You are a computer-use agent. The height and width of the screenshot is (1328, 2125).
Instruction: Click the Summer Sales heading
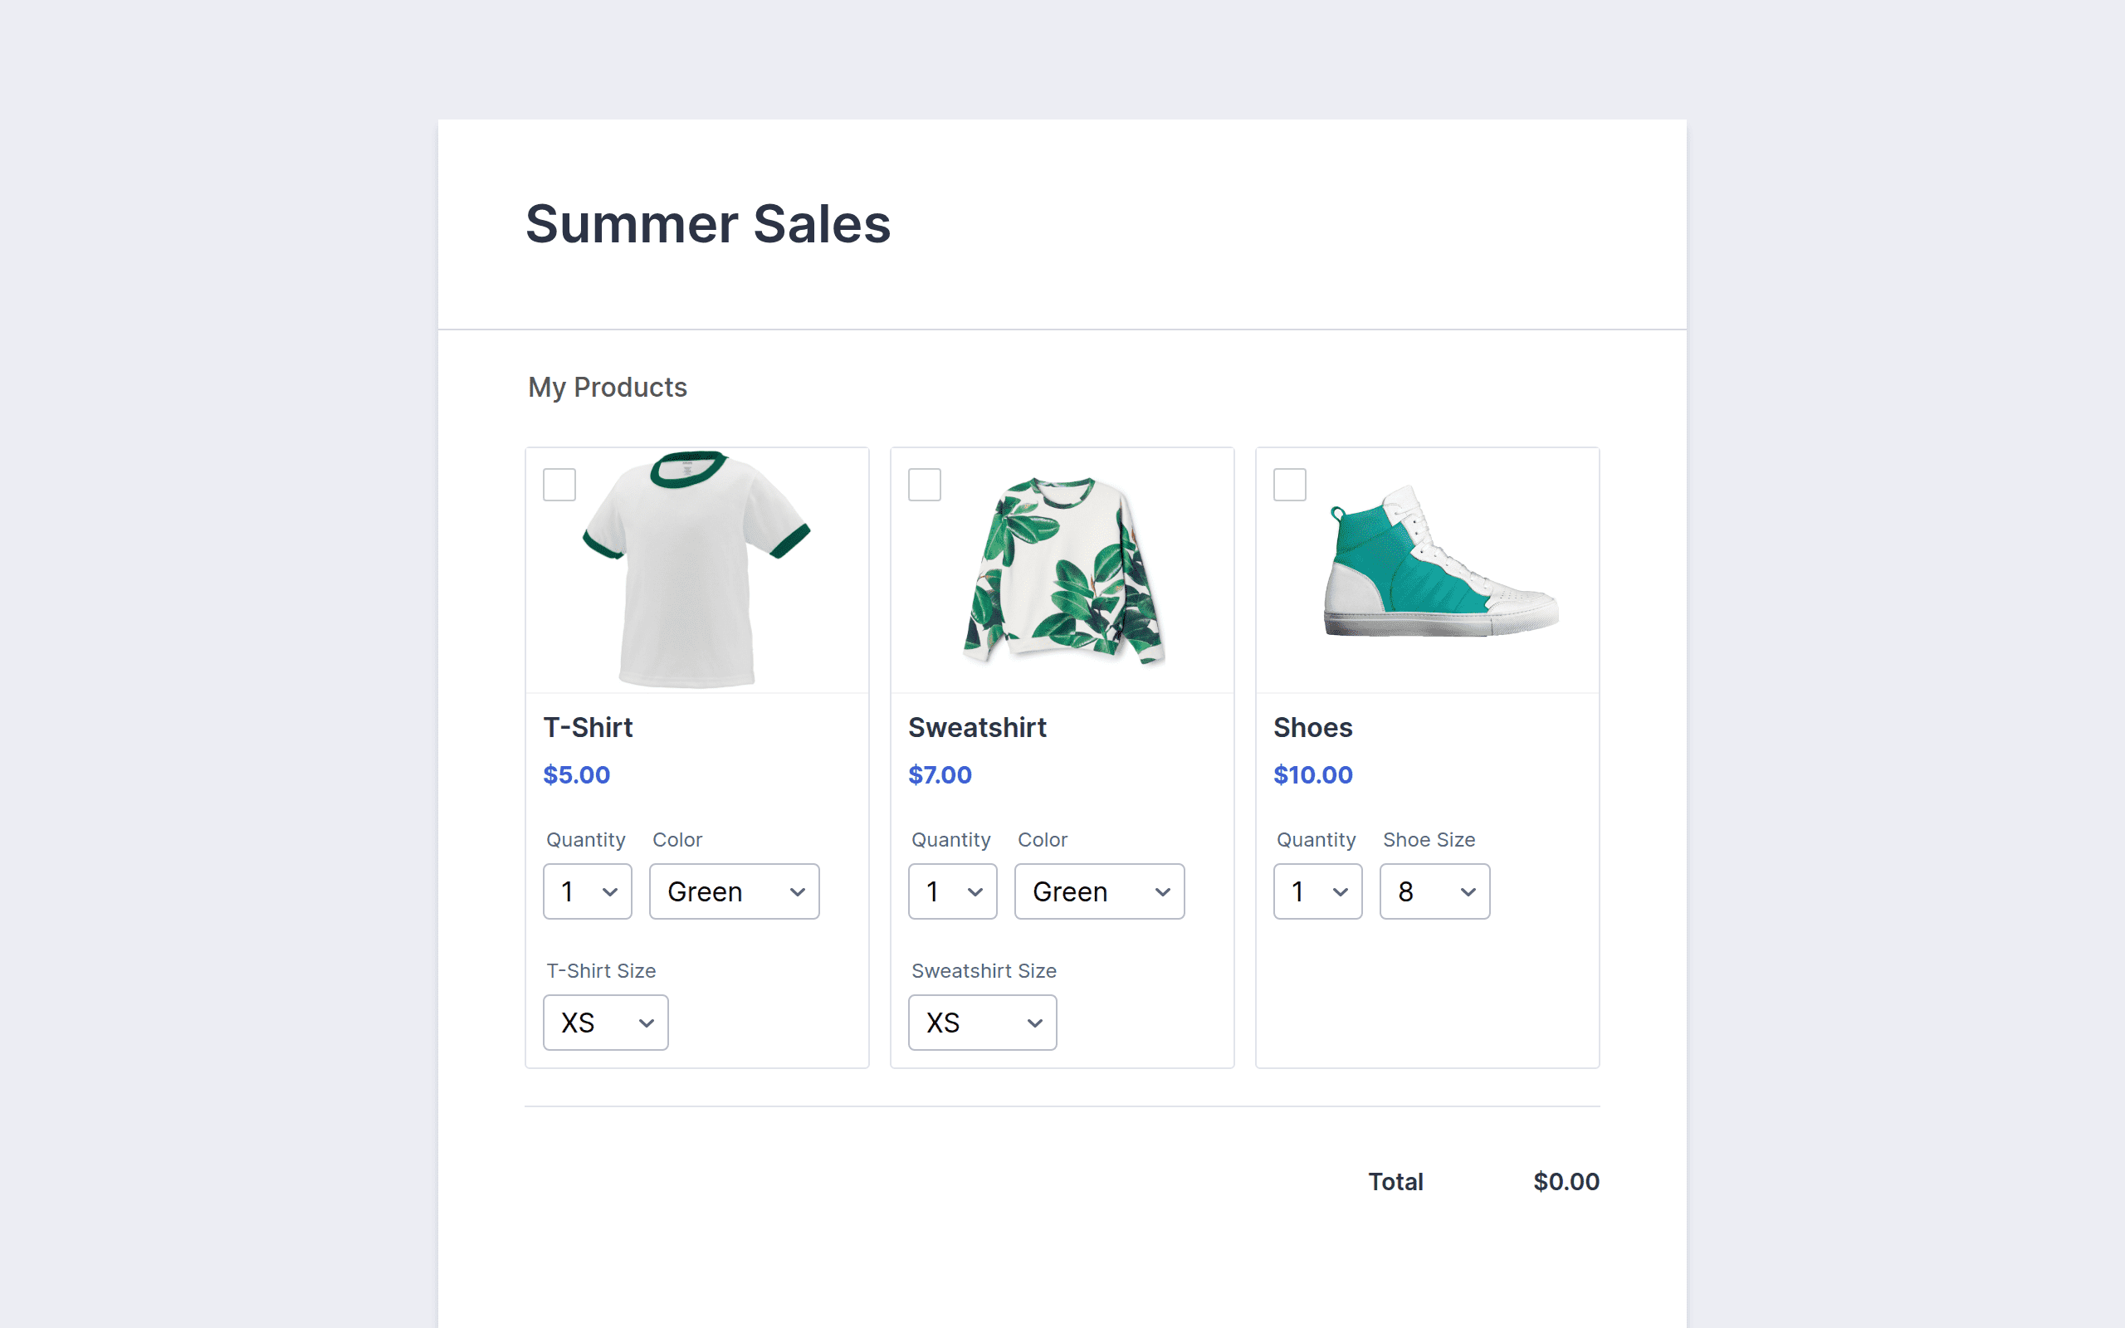click(708, 224)
